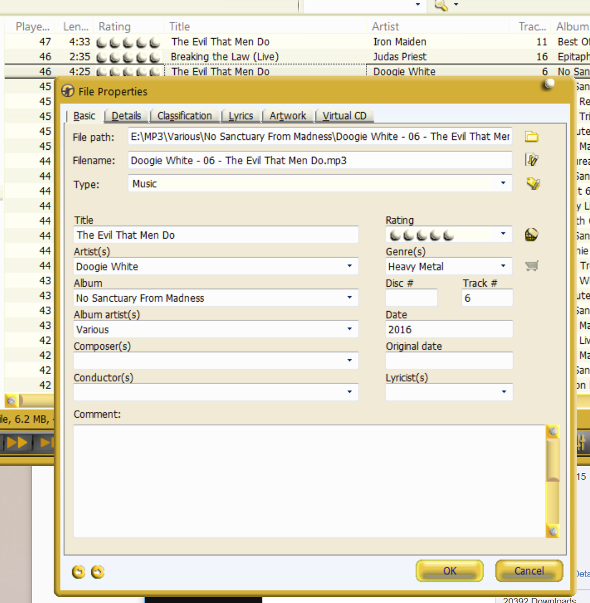Viewport: 590px width, 603px height.
Task: Click the comment scrollbar thumb
Action: [553, 459]
